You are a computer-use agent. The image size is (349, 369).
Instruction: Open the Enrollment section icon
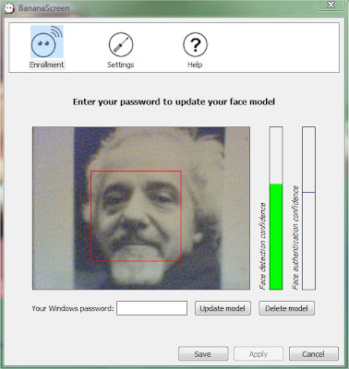pos(47,42)
